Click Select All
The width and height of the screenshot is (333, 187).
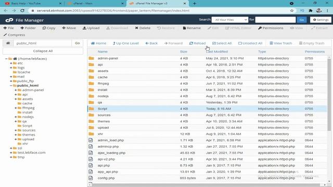pos(222,43)
